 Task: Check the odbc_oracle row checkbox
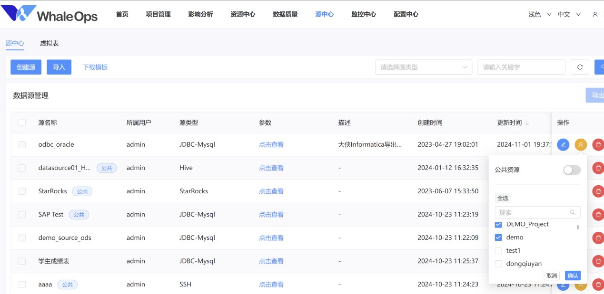[22, 144]
